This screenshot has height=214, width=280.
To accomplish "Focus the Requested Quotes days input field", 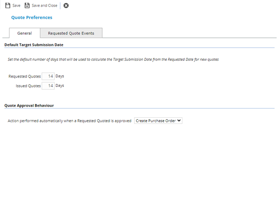I will [48, 76].
